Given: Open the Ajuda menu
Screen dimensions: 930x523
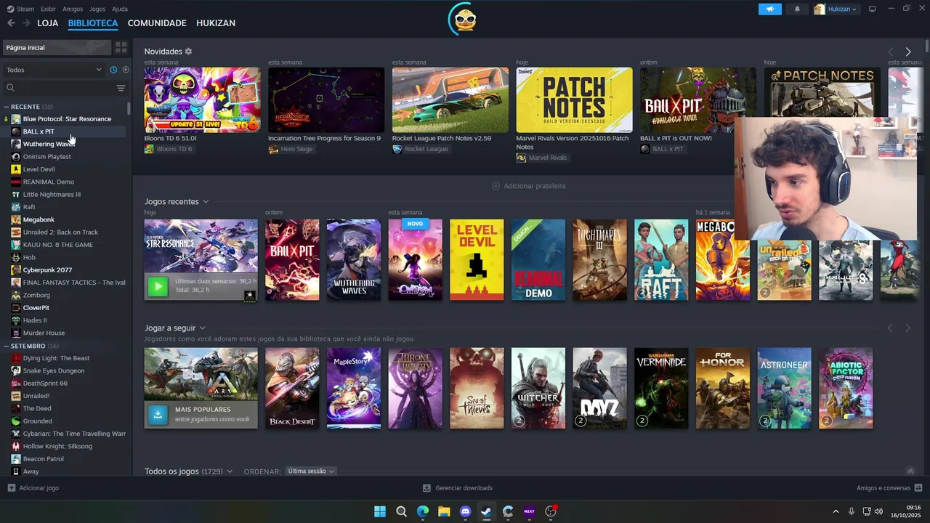Looking at the screenshot, I should (x=120, y=9).
